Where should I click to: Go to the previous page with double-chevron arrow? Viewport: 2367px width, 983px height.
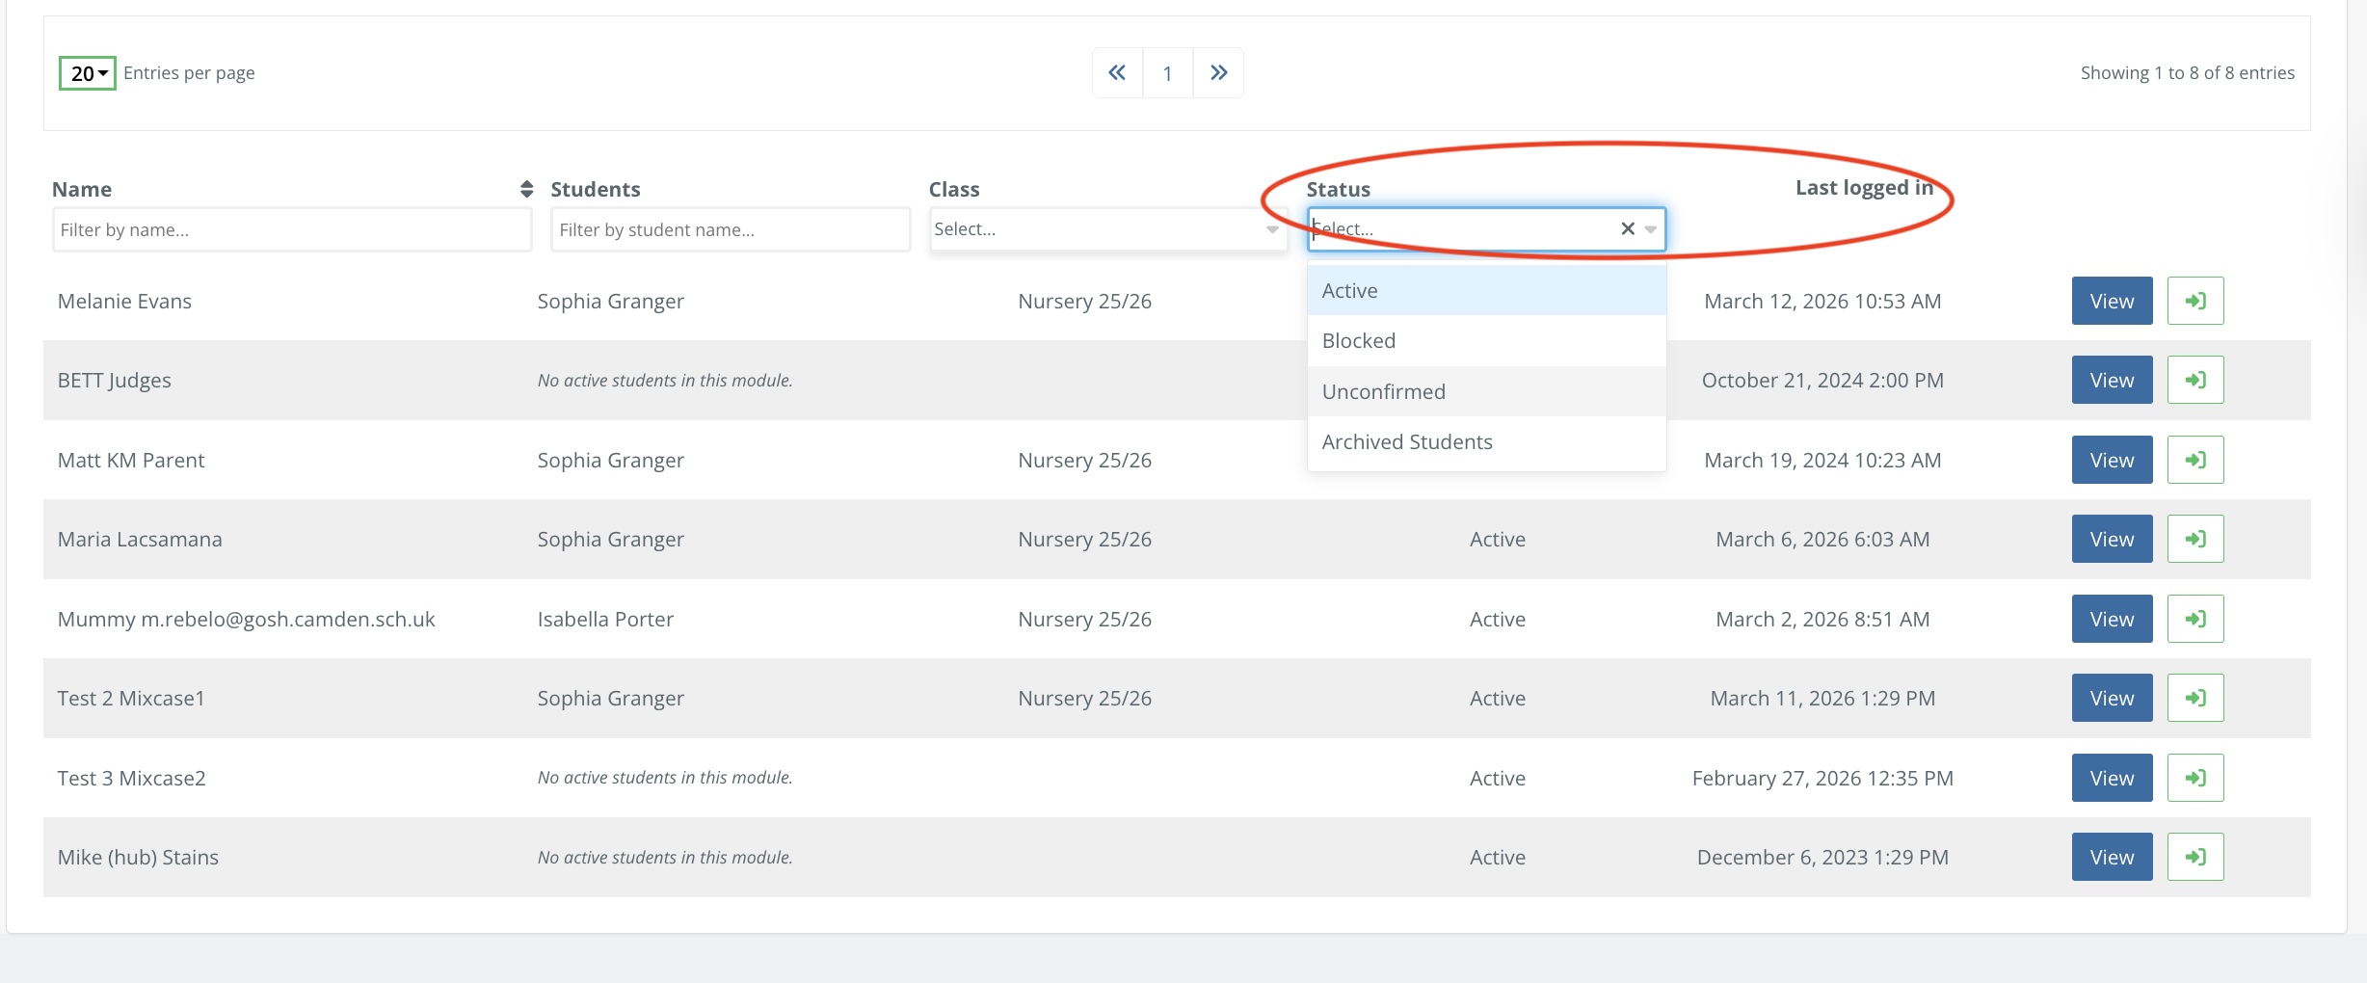pos(1117,73)
